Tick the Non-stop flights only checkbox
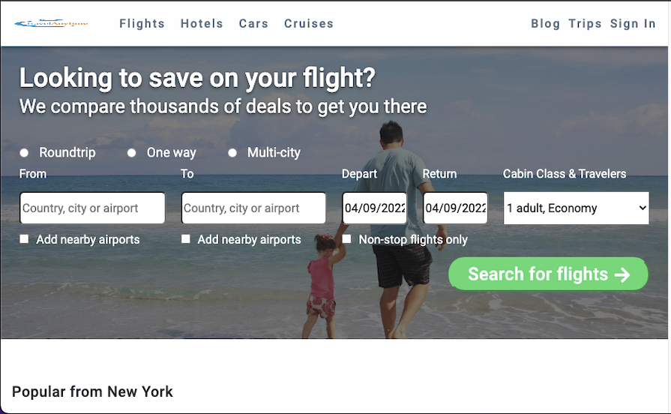Viewport: 671px width, 414px height. coord(346,239)
